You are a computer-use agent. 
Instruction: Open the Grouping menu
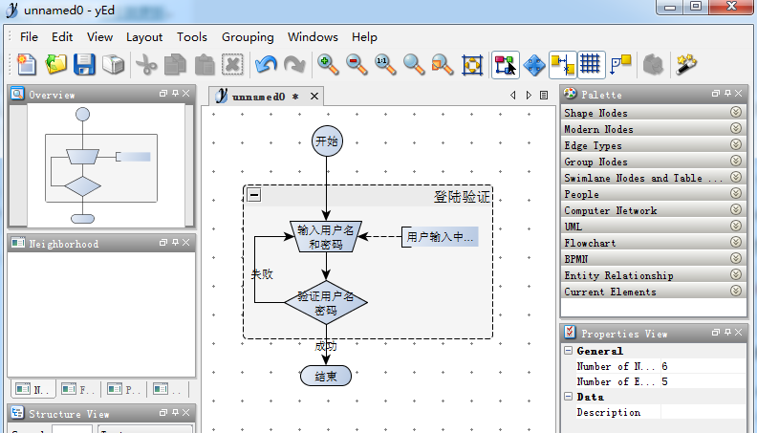pyautogui.click(x=248, y=37)
